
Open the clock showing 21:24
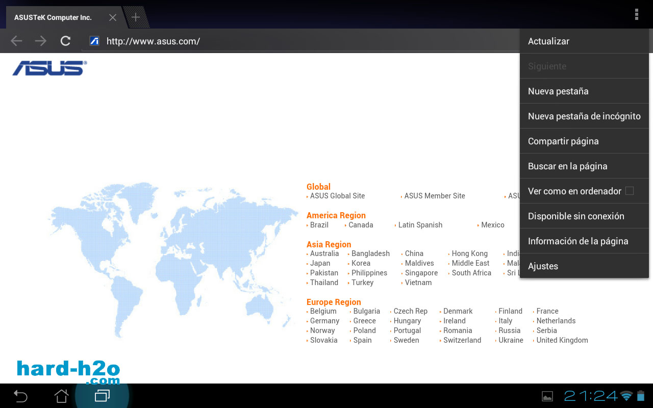pos(591,396)
